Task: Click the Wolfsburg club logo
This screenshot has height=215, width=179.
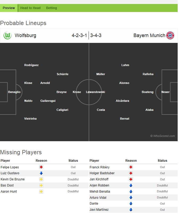Action: click(x=7, y=35)
